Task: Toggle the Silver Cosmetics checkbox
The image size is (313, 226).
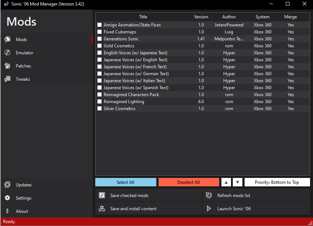Action: click(99, 109)
